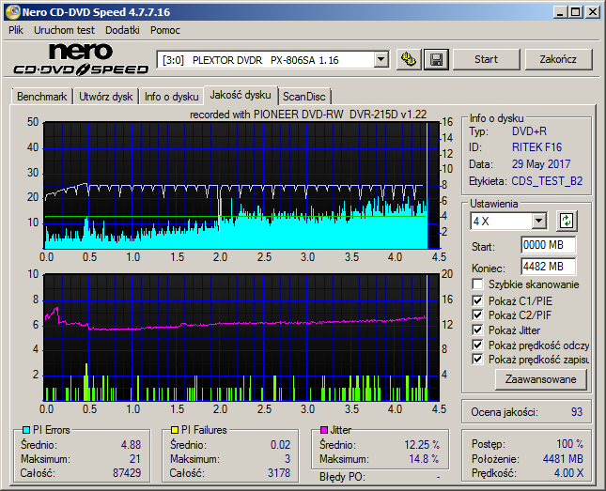Uncheck Pokaż C1/PIE checkbox
606x491 pixels.
pos(477,300)
